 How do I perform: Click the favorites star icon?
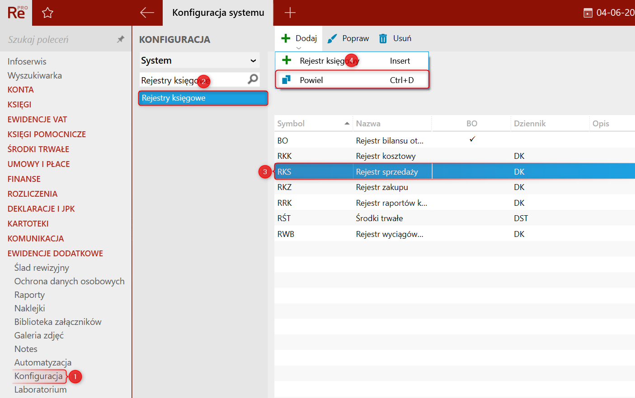[47, 13]
